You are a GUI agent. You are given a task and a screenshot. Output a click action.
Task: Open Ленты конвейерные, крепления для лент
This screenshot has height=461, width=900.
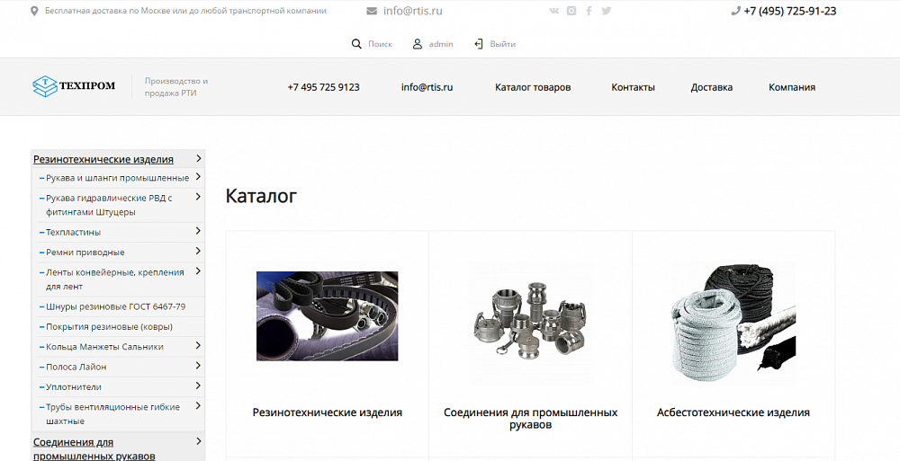pos(115,279)
